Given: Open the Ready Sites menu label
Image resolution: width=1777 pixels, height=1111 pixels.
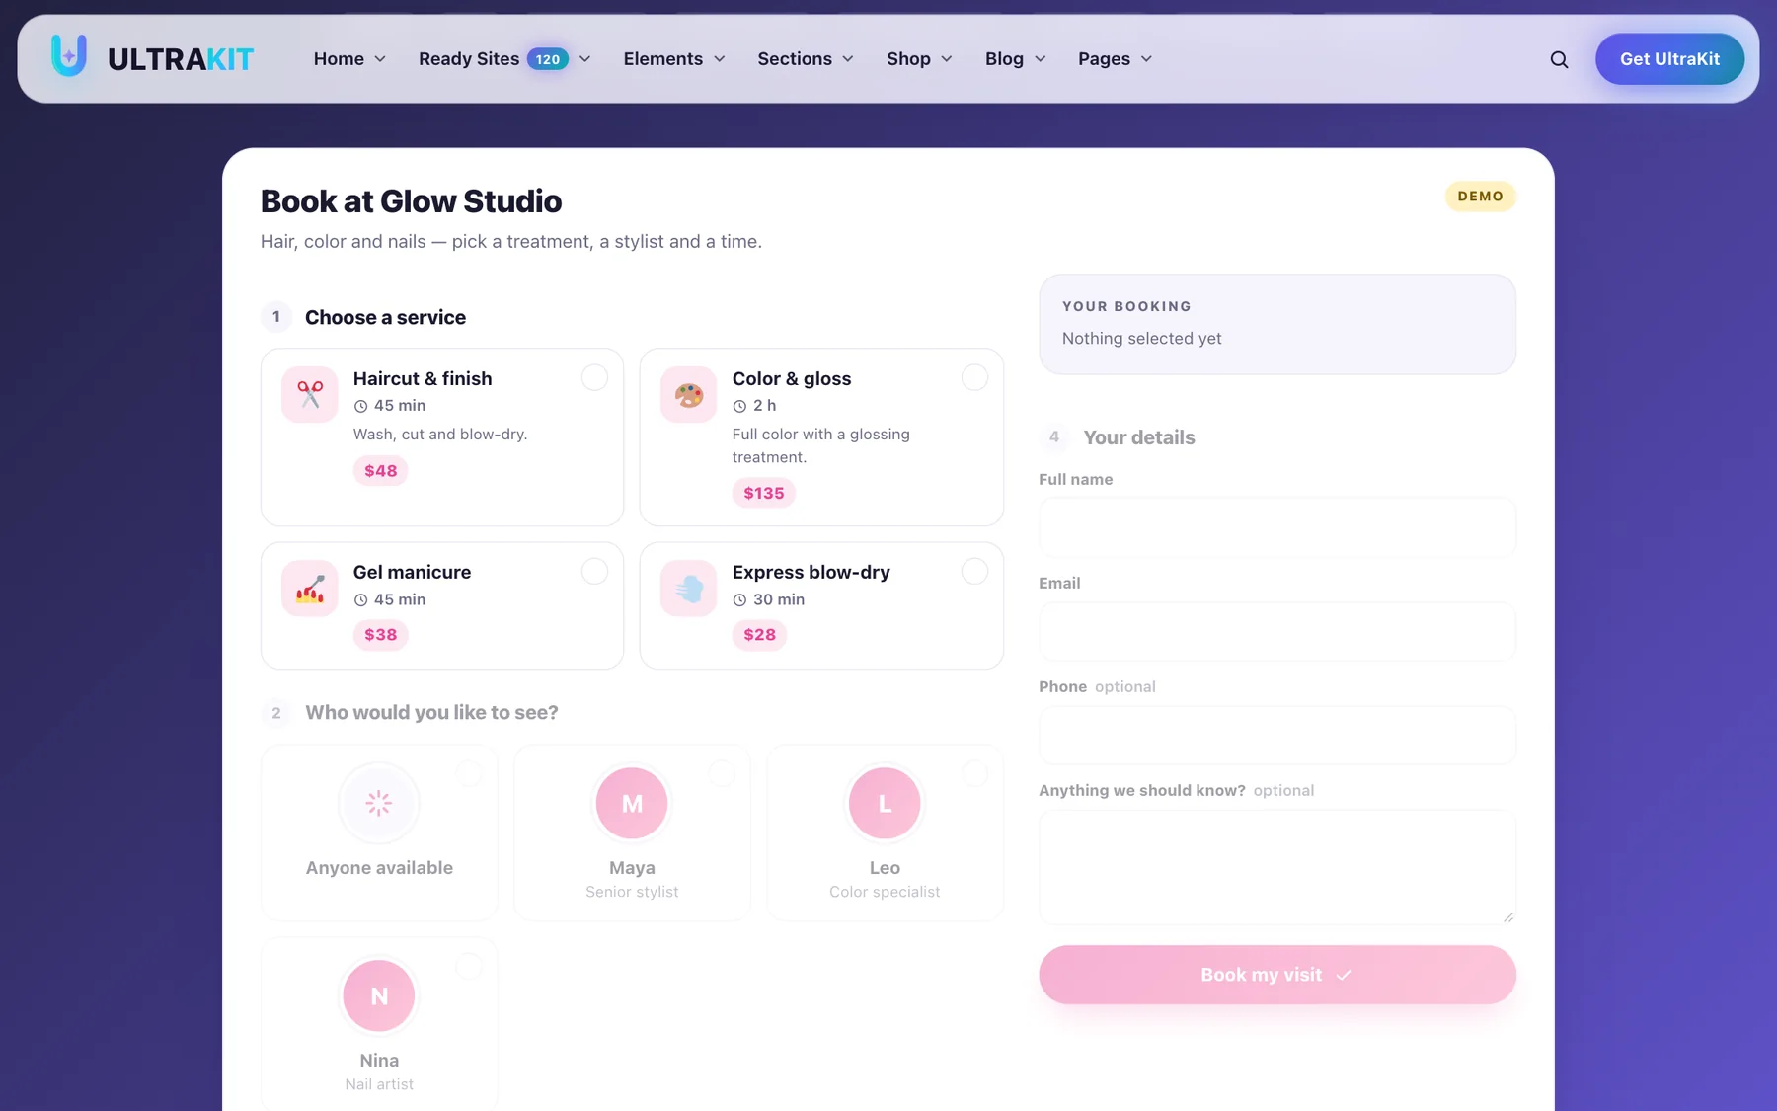Looking at the screenshot, I should (469, 59).
